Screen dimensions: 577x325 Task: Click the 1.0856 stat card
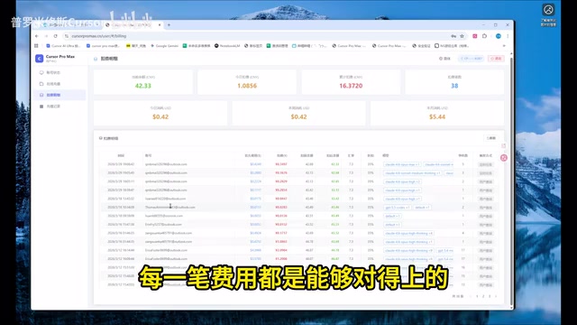(247, 82)
